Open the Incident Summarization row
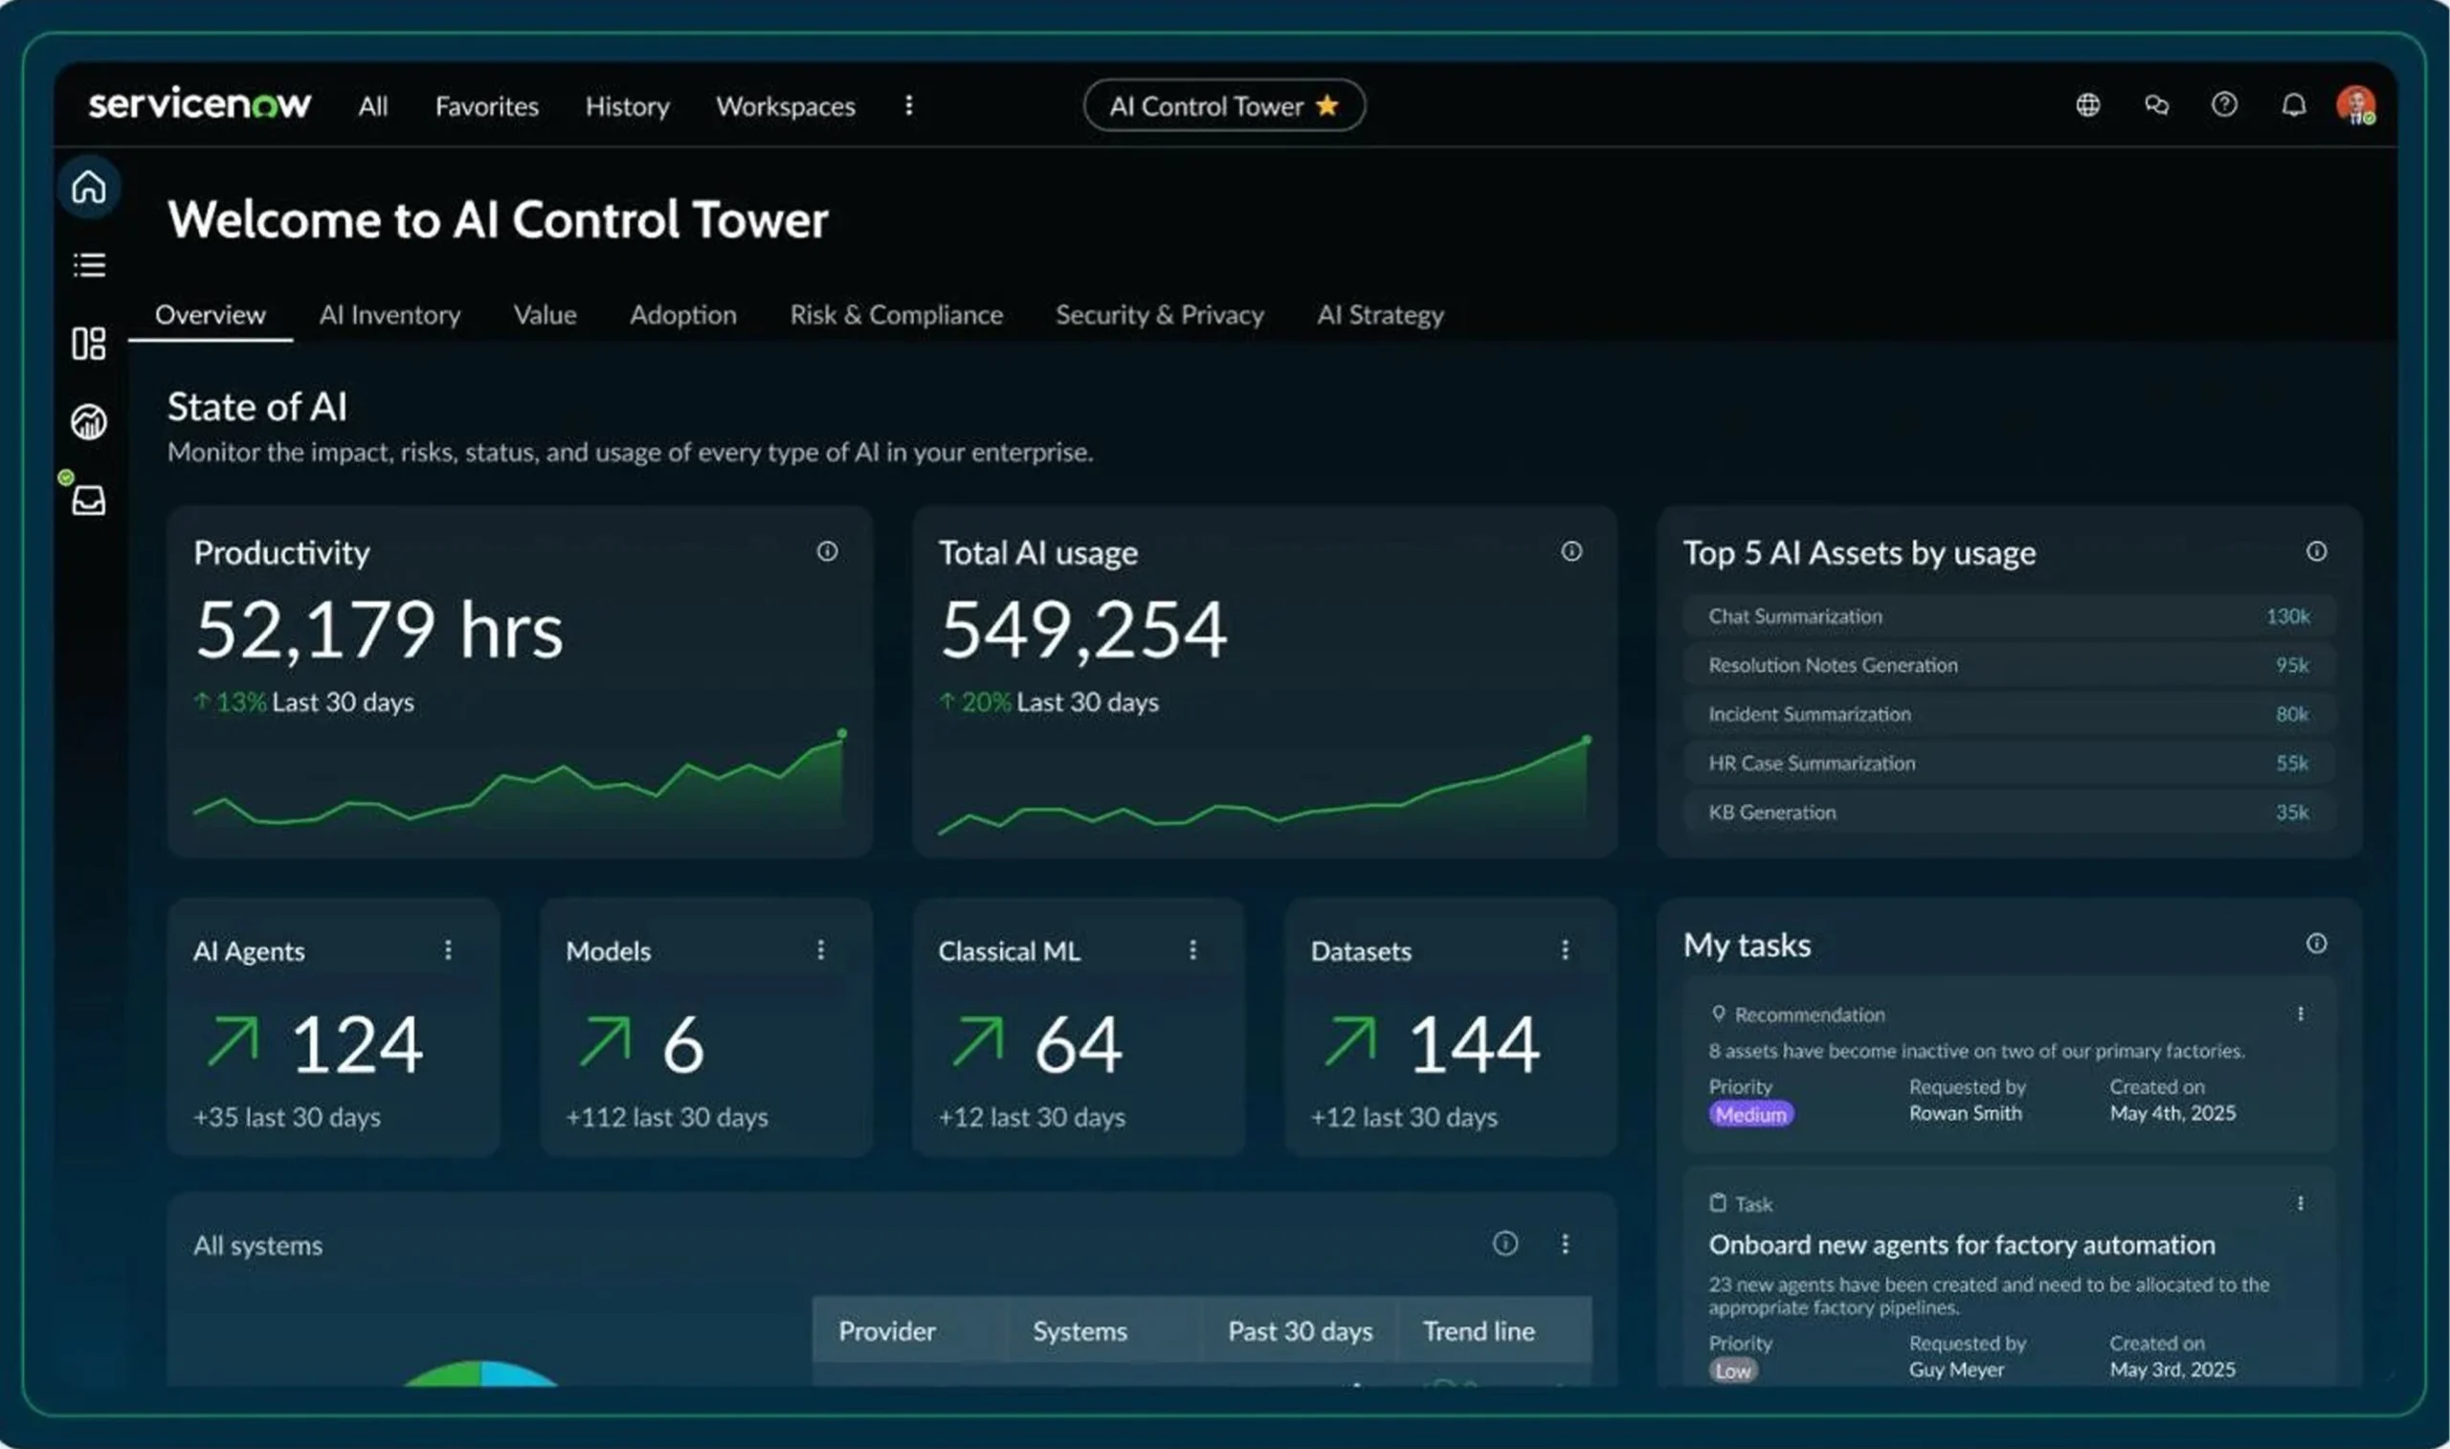 point(2008,714)
